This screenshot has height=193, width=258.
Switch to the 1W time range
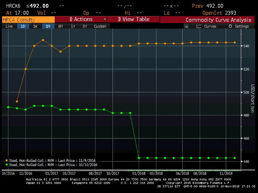35,26
